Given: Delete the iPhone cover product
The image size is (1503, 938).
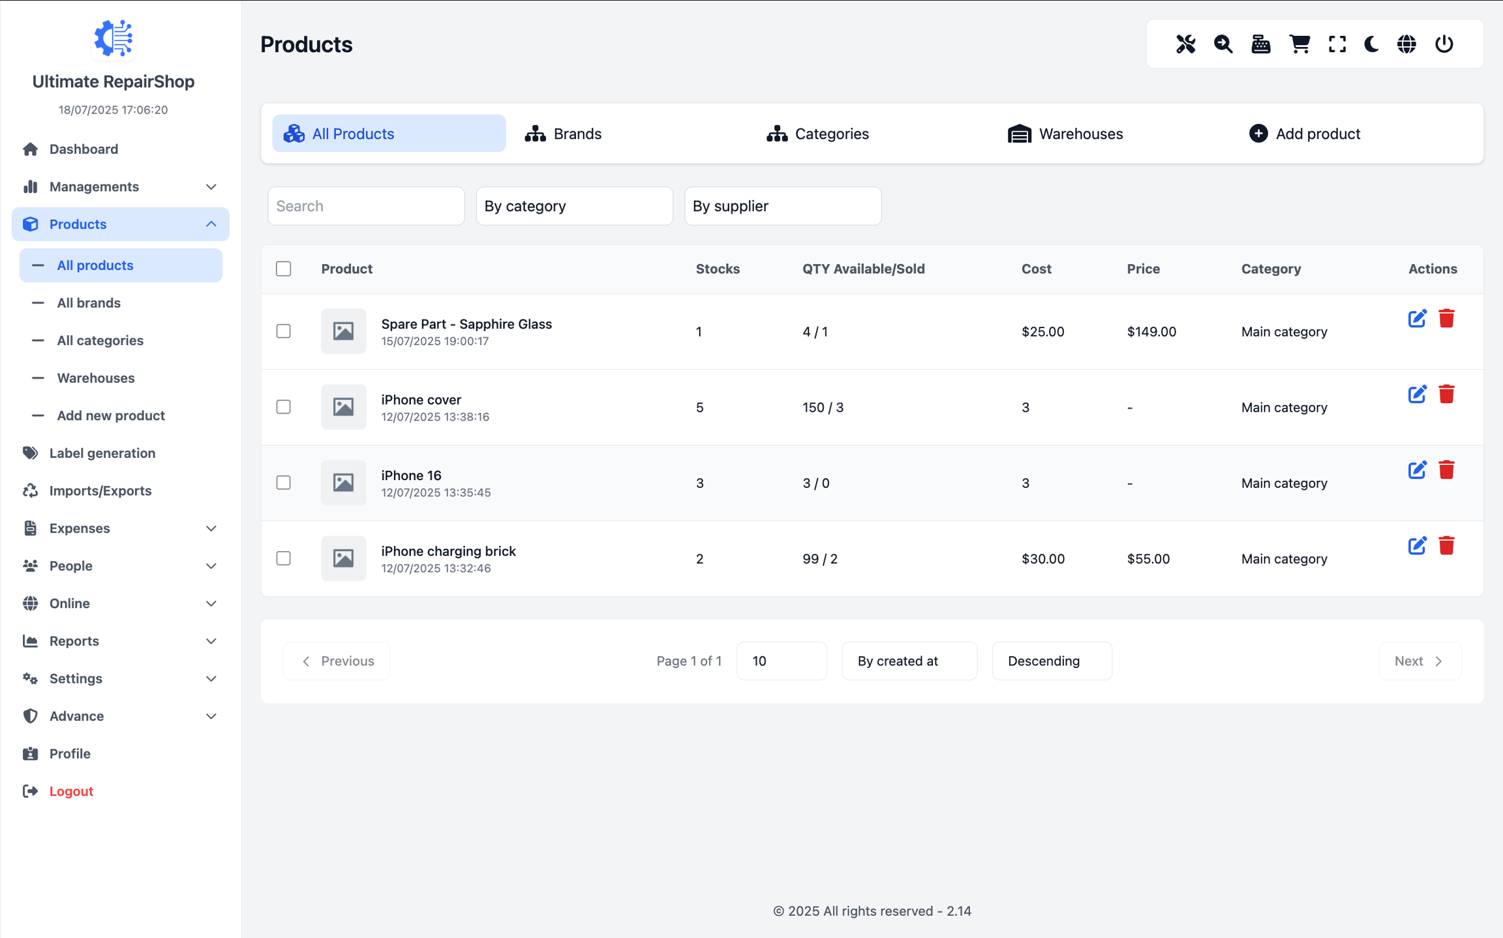Looking at the screenshot, I should tap(1446, 395).
